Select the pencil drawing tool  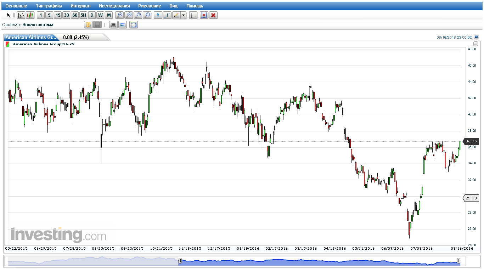pyautogui.click(x=176, y=15)
